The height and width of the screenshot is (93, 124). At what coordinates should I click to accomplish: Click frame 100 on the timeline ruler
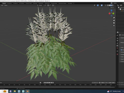pos(35,85)
